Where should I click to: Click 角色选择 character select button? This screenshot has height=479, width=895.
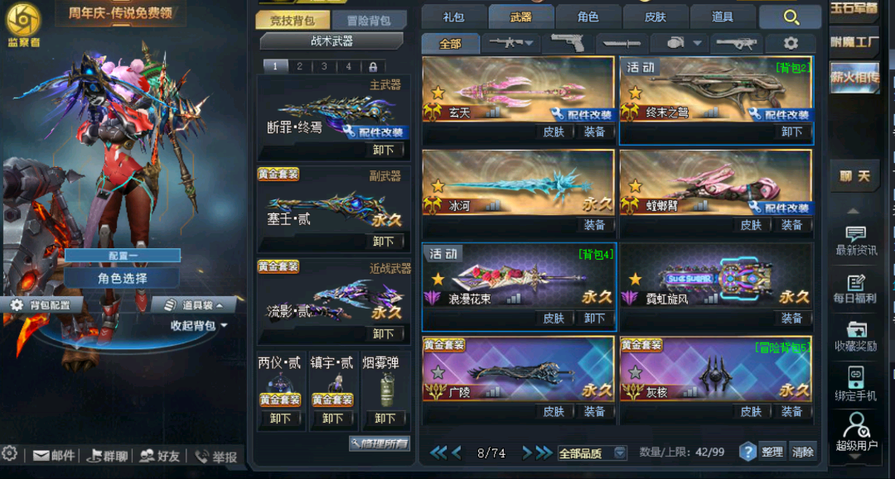click(x=122, y=279)
